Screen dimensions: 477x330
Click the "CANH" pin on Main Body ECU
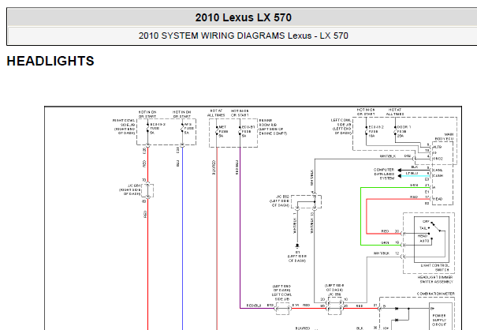[438, 176]
